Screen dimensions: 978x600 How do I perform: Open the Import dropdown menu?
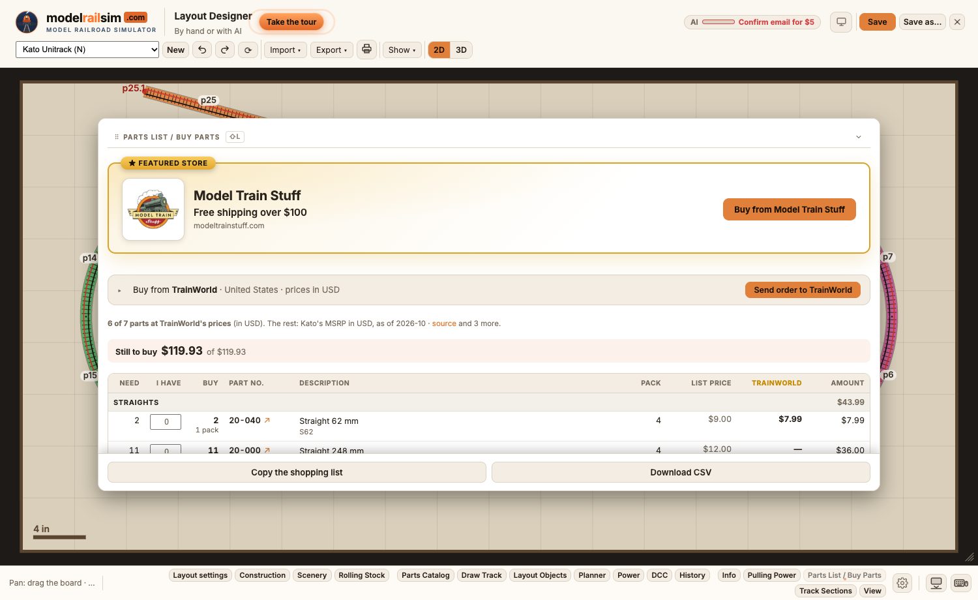pyautogui.click(x=286, y=50)
